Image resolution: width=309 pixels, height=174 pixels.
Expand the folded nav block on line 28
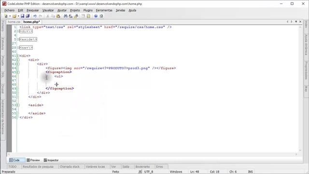[x=18, y=47]
